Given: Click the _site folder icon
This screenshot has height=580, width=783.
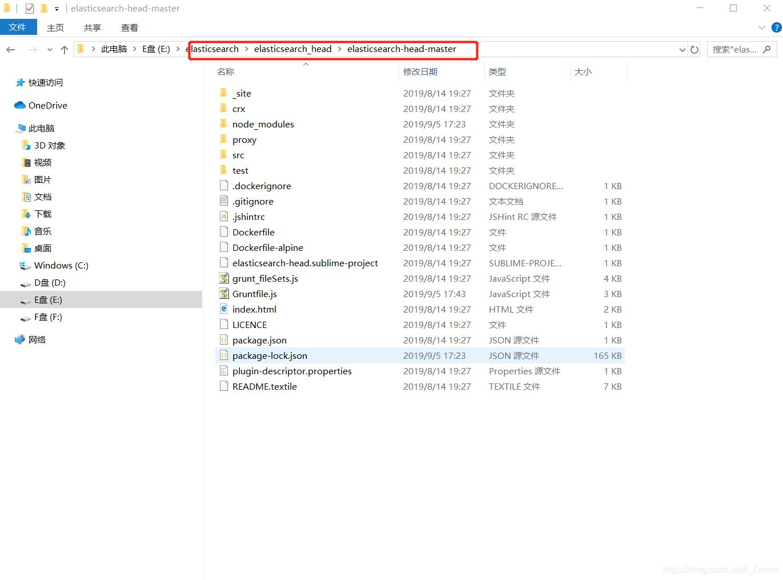Looking at the screenshot, I should pos(224,93).
